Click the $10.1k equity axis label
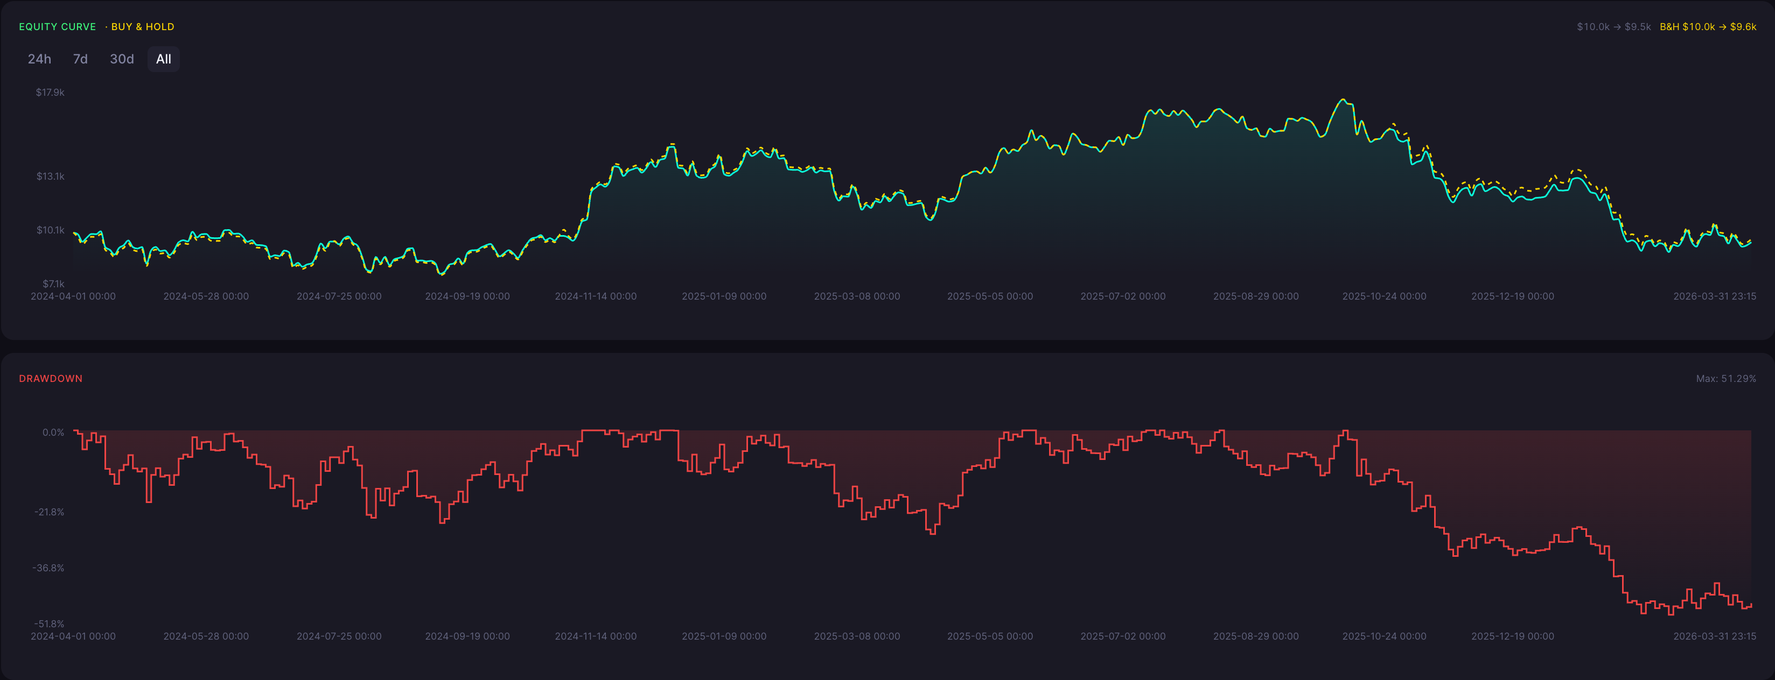The image size is (1775, 680). 50,230
